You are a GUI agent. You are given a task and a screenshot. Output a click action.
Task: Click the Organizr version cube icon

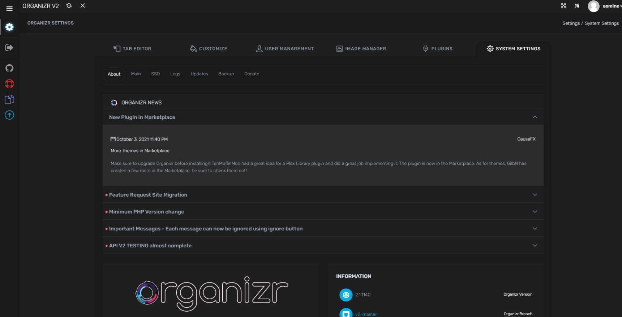[x=346, y=295]
